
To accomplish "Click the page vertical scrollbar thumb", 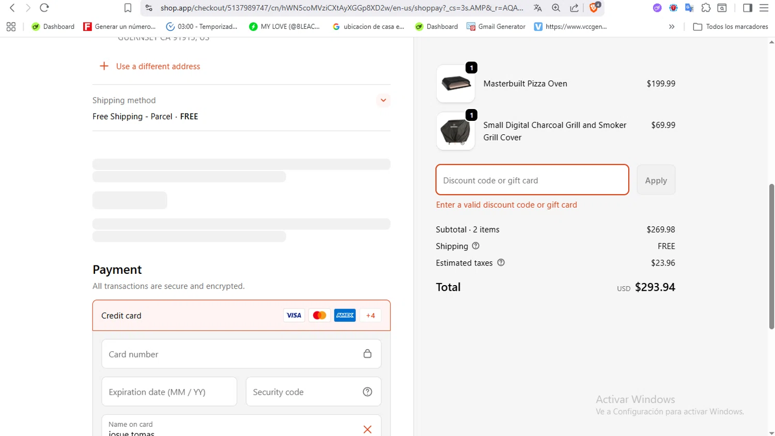I will tap(771, 256).
